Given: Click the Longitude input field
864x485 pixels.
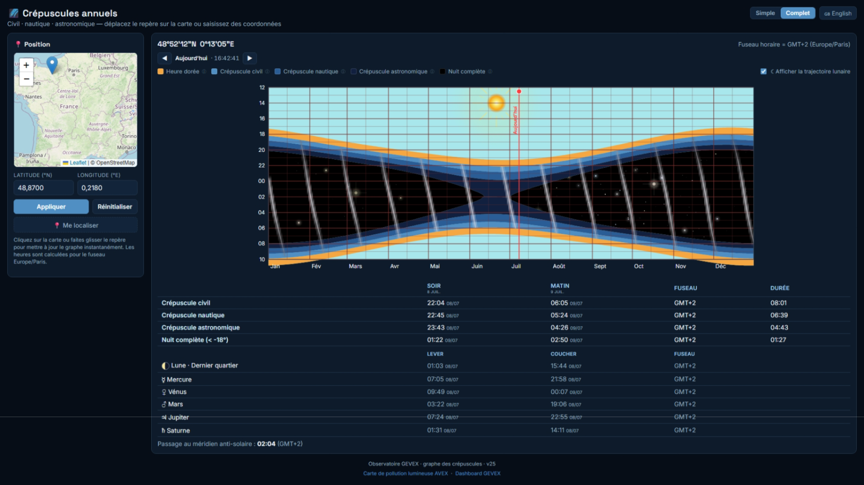Looking at the screenshot, I should coord(107,188).
